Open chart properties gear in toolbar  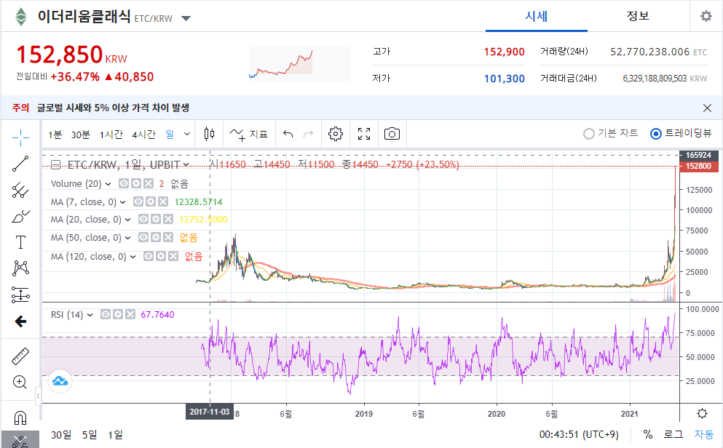click(335, 134)
